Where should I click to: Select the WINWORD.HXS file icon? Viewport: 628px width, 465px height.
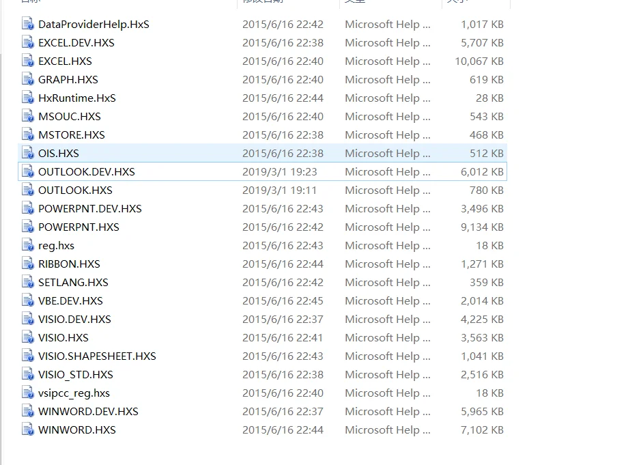click(27, 429)
